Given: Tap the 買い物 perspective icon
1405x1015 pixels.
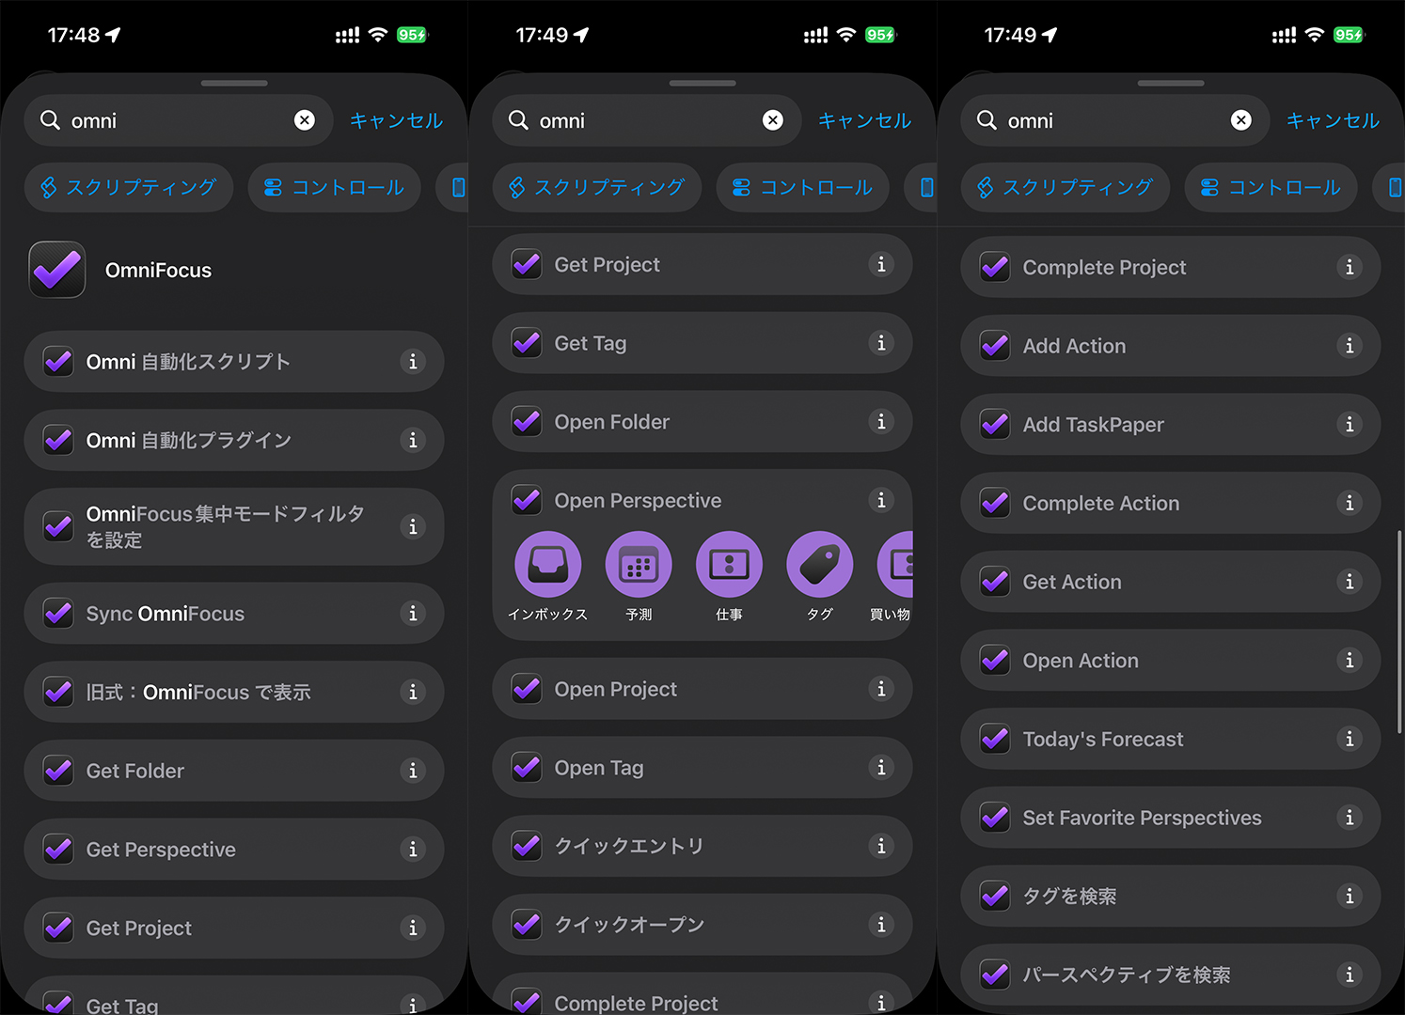Looking at the screenshot, I should pyautogui.click(x=895, y=564).
